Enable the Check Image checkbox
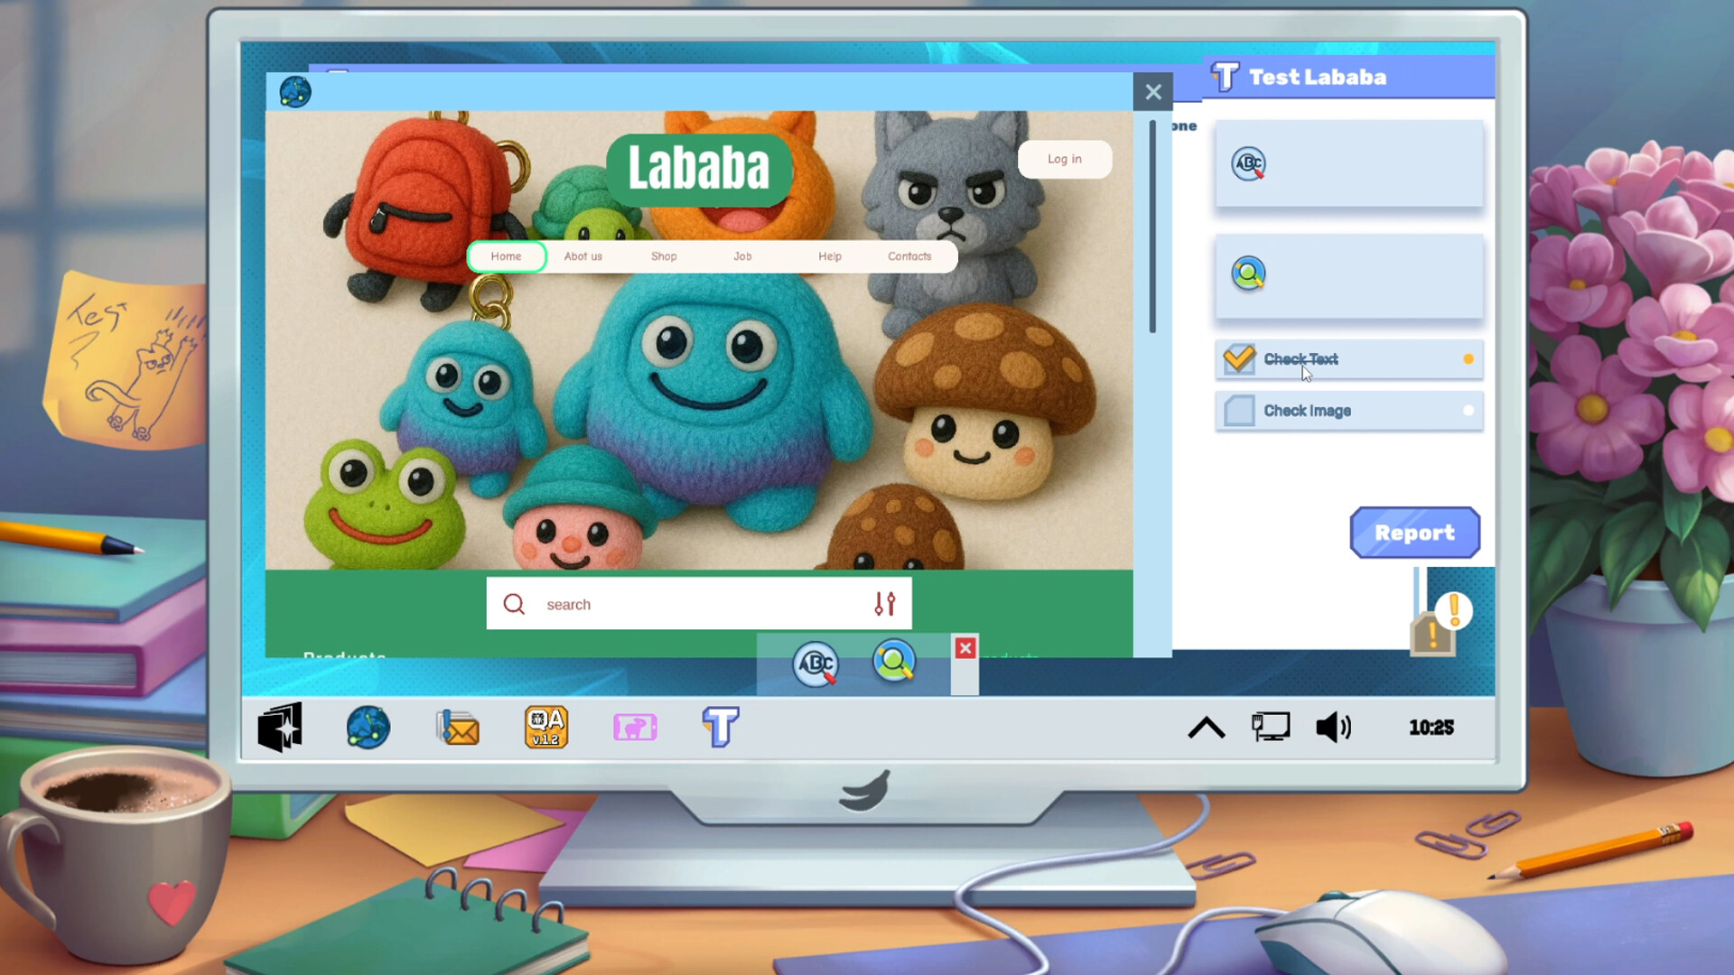Image resolution: width=1734 pixels, height=975 pixels. click(x=1238, y=411)
